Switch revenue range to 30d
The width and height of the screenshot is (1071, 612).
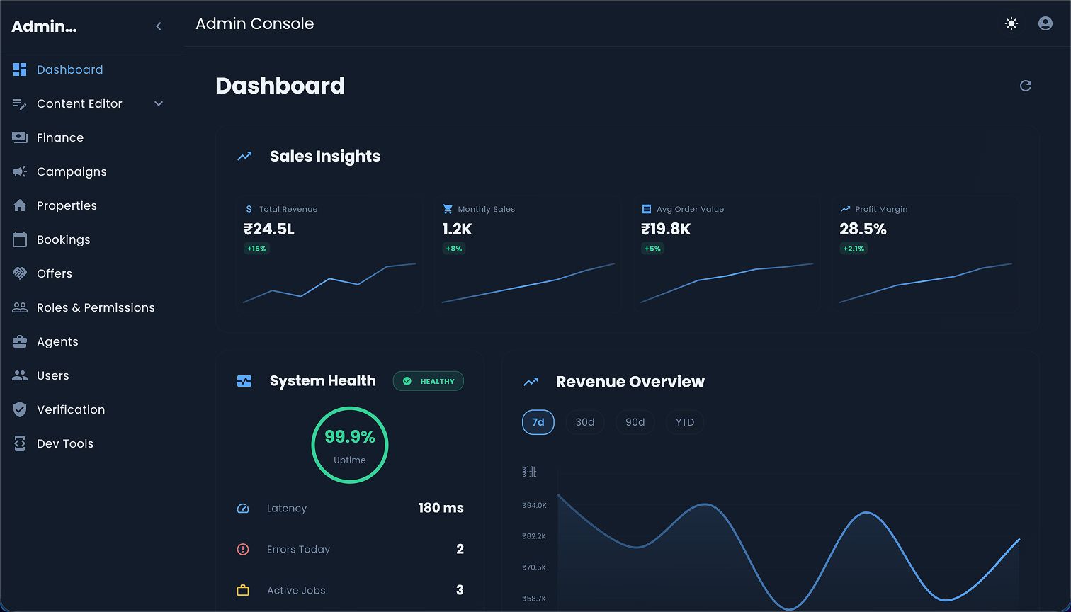click(x=584, y=422)
